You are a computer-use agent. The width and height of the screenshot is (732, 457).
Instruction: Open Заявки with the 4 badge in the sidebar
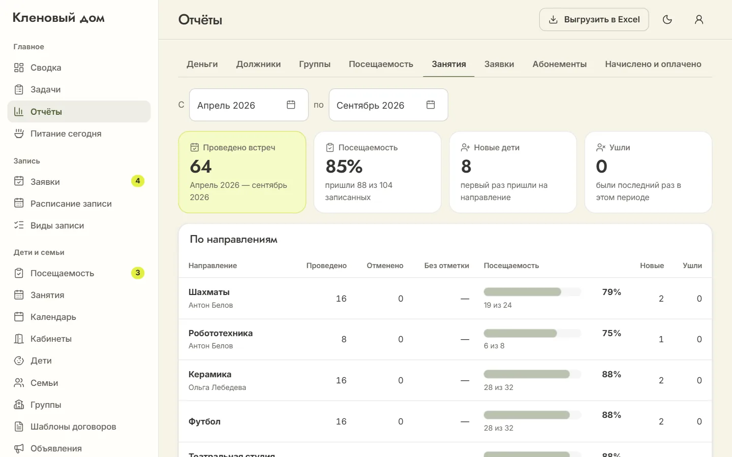(79, 181)
